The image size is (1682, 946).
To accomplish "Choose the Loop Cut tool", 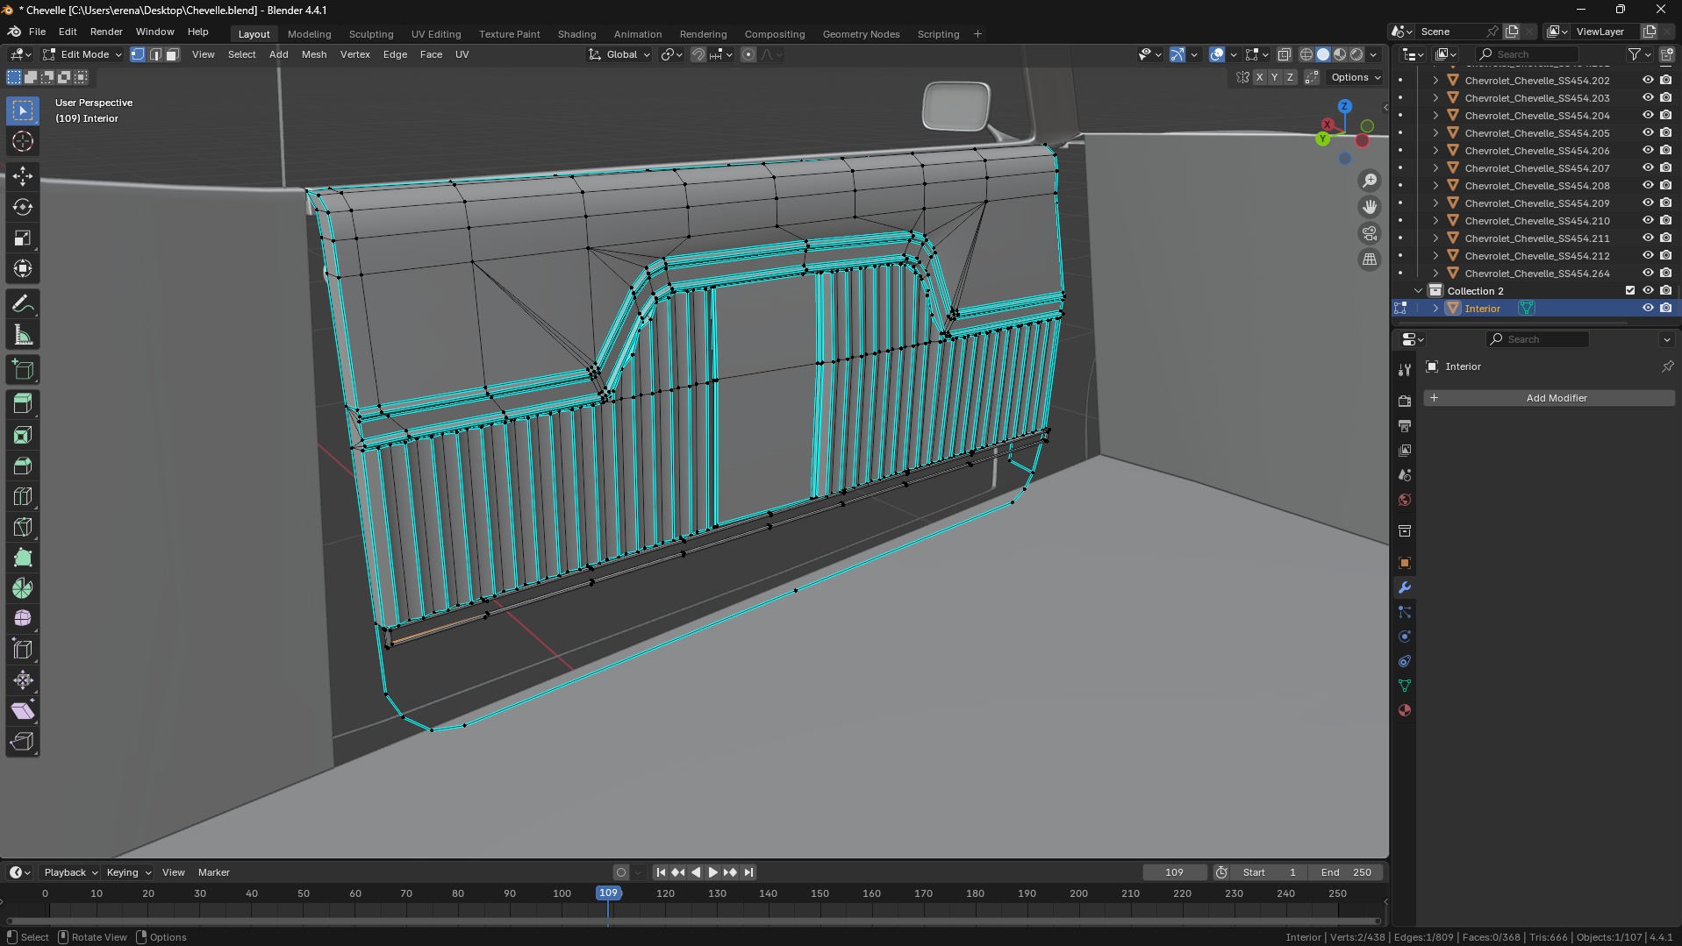I will coord(23,496).
